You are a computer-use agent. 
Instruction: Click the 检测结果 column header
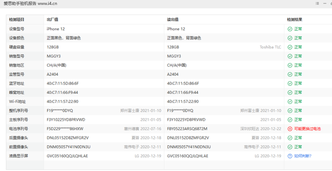tap(294, 19)
